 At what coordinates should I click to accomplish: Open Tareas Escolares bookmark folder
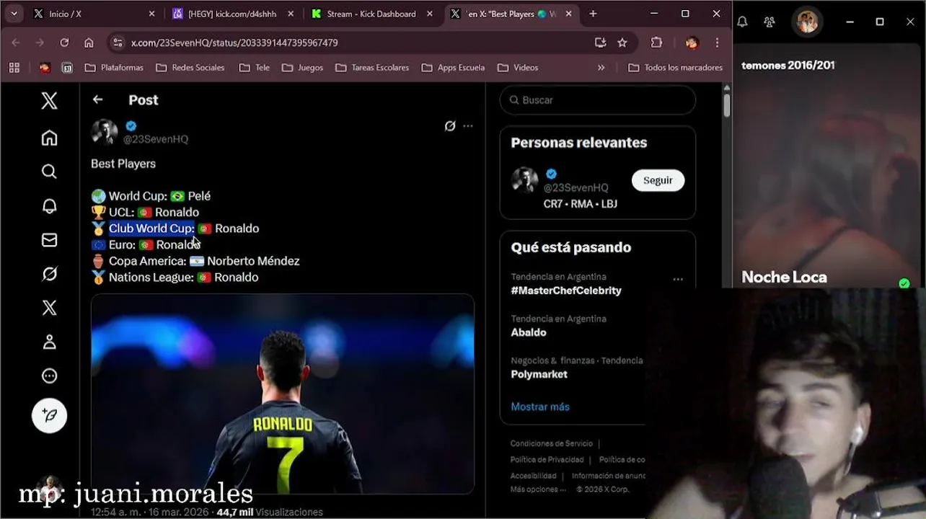tap(372, 68)
